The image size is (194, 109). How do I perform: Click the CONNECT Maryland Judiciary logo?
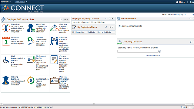pos(22,8)
